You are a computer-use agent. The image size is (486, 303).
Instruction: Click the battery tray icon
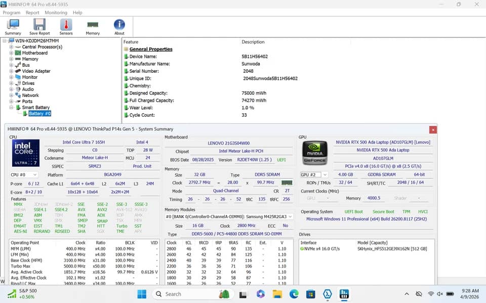450,294
